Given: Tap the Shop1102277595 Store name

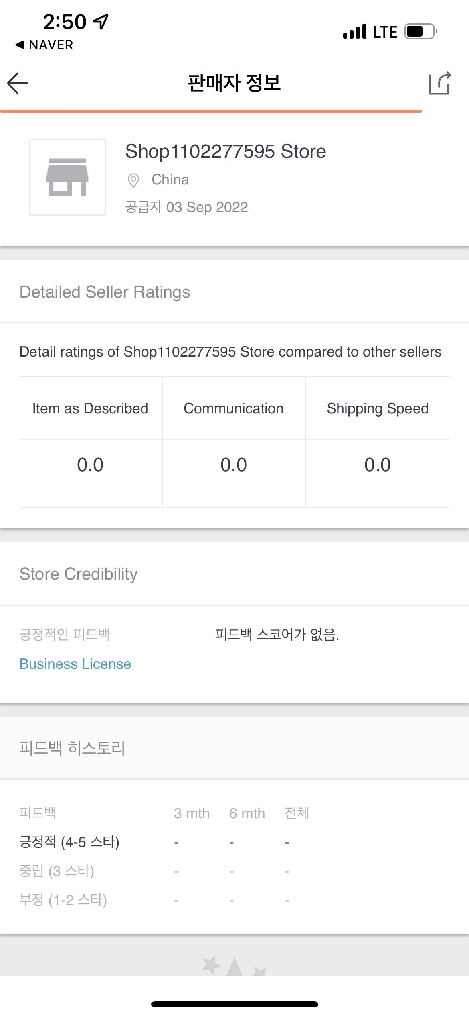Looking at the screenshot, I should [x=226, y=152].
